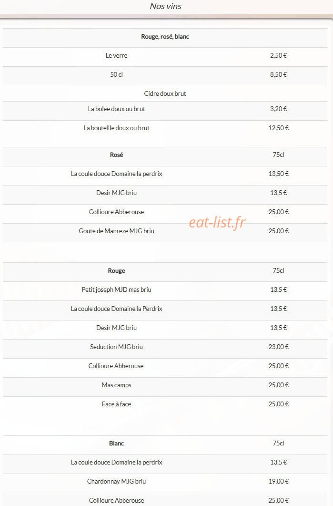Click the 'Face à face' wine row

pos(165,404)
